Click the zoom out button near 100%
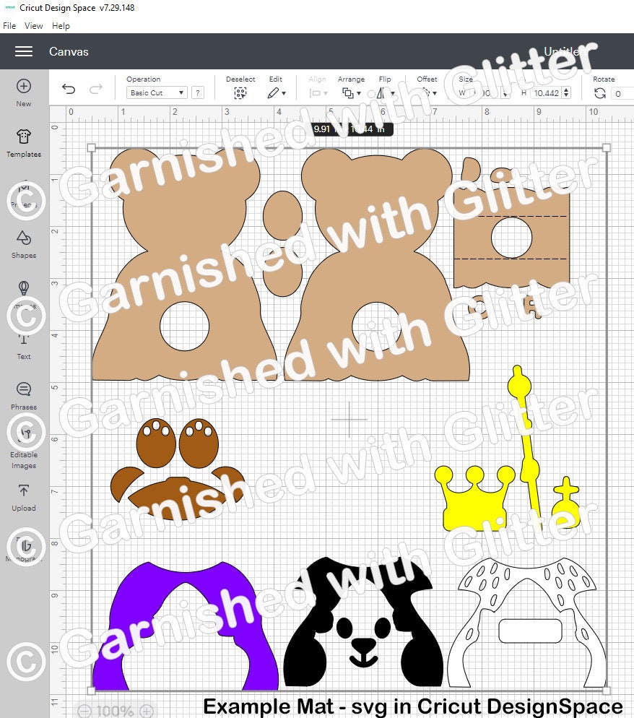This screenshot has width=634, height=718. coord(86,710)
